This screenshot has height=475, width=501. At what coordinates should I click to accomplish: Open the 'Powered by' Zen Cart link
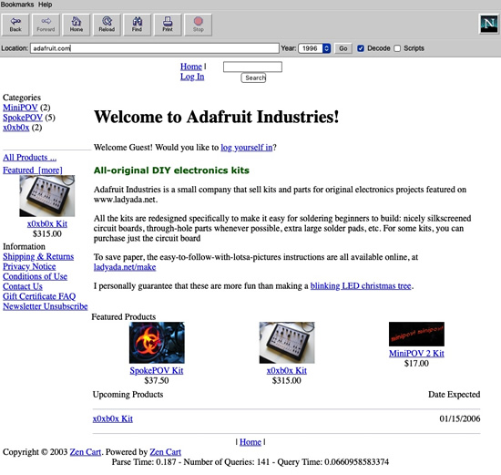pos(165,452)
